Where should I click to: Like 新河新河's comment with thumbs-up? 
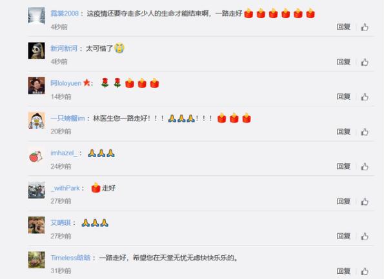[x=365, y=62]
